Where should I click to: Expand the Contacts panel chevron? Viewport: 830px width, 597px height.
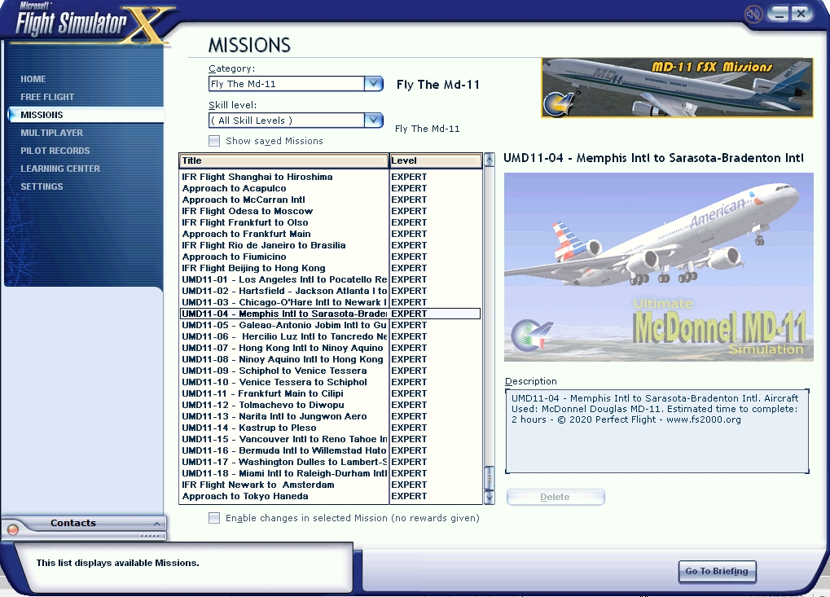pyautogui.click(x=156, y=524)
